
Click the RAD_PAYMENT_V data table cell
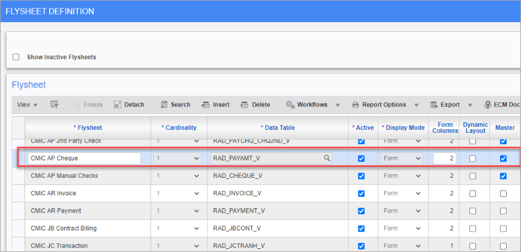click(278, 211)
